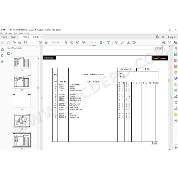Screen dimensions: 178x178
Task: Open the Sign document tool
Action: (x=128, y=42)
